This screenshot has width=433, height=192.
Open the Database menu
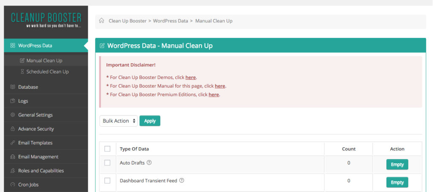(46, 87)
